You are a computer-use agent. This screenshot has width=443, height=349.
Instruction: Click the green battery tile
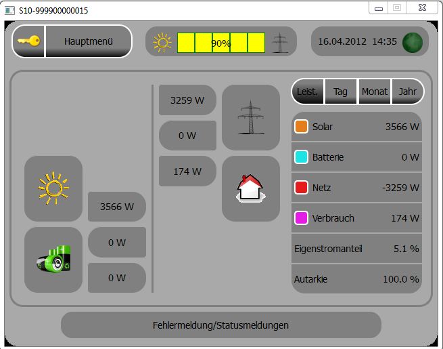coord(53,260)
